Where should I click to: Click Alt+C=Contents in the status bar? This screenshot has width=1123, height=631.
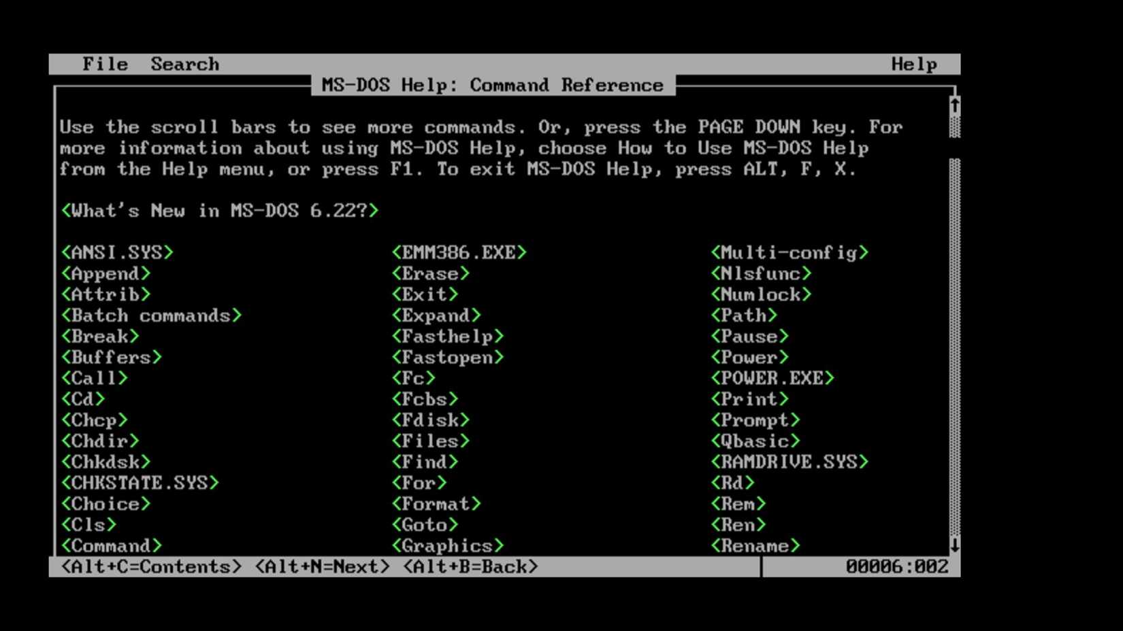(x=150, y=566)
